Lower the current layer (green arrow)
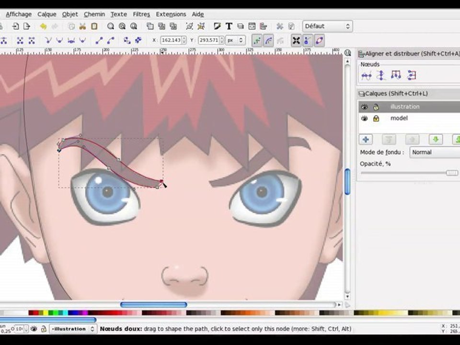460x345 pixels. pos(436,139)
